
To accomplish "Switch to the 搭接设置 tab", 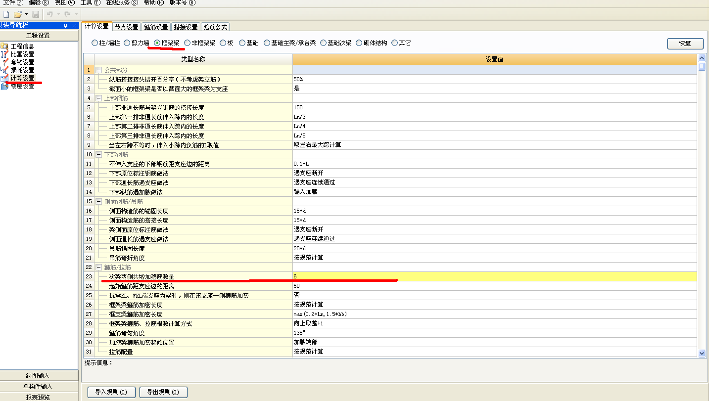I will click(x=186, y=27).
